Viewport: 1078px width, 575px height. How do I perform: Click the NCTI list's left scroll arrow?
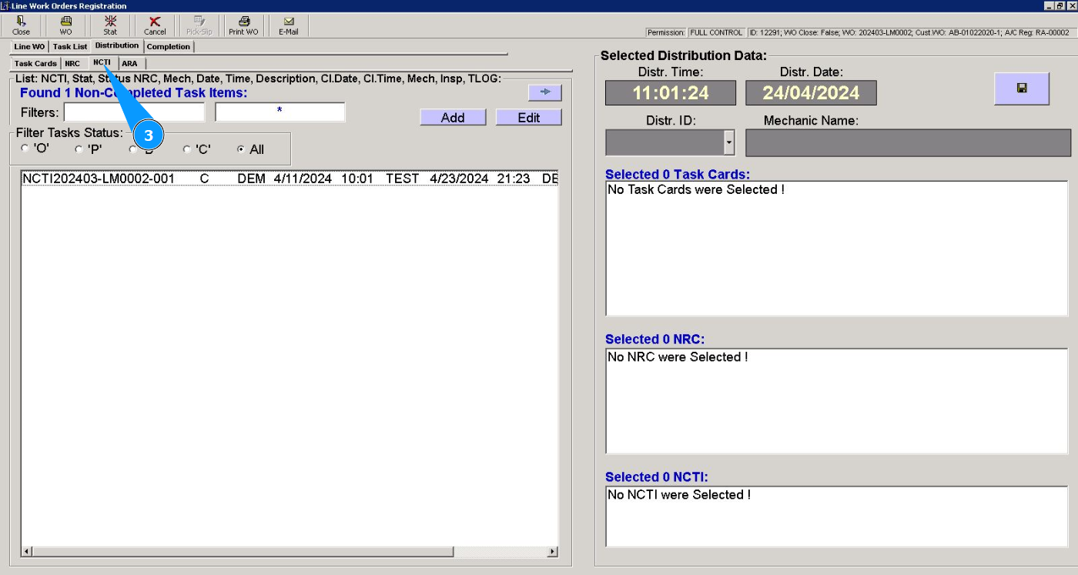click(27, 552)
